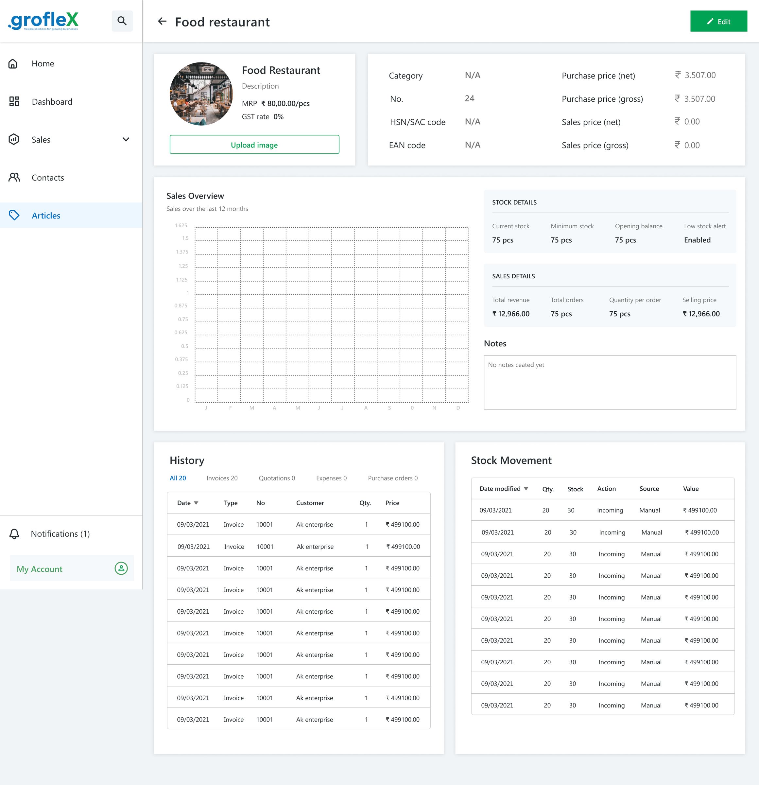
Task: Click the Groflex logo
Action: [43, 20]
